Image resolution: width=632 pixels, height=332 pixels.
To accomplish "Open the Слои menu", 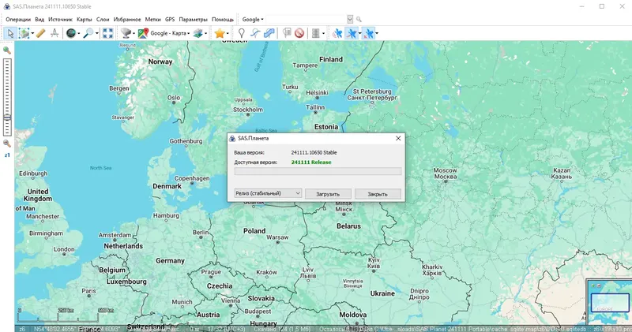I will pos(103,19).
